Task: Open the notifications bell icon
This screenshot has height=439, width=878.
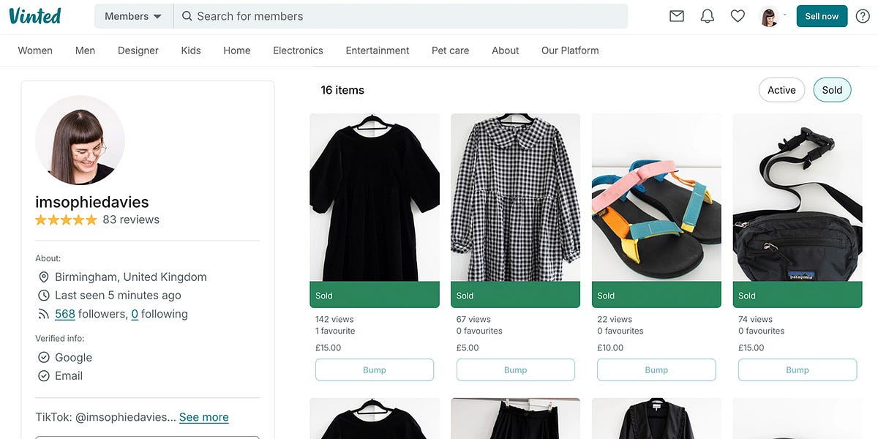Action: point(707,15)
